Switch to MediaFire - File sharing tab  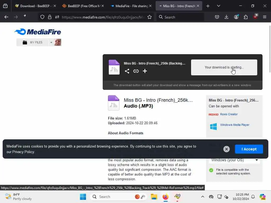(131, 6)
